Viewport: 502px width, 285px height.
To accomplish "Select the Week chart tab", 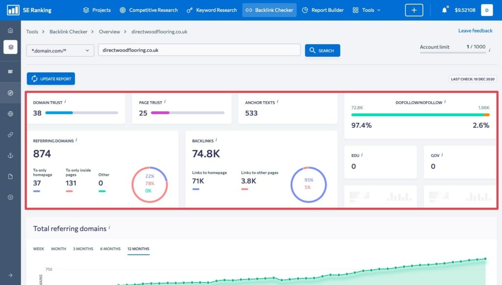I will pos(38,249).
